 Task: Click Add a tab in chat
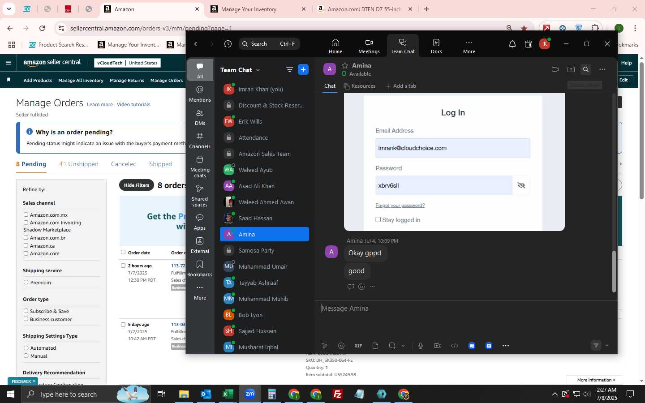pos(401,86)
